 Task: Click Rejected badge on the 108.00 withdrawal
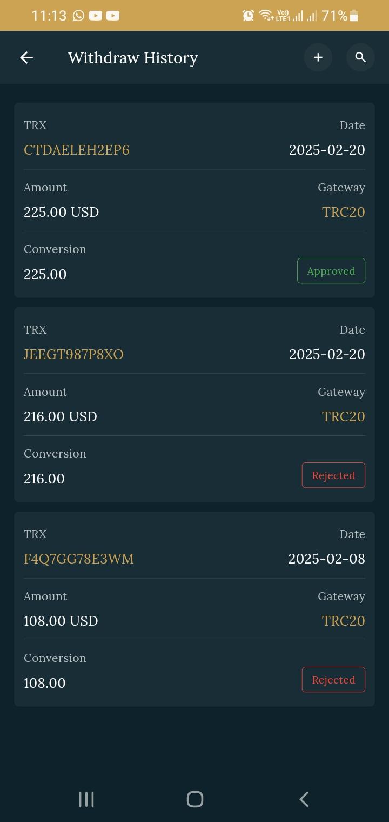click(333, 680)
